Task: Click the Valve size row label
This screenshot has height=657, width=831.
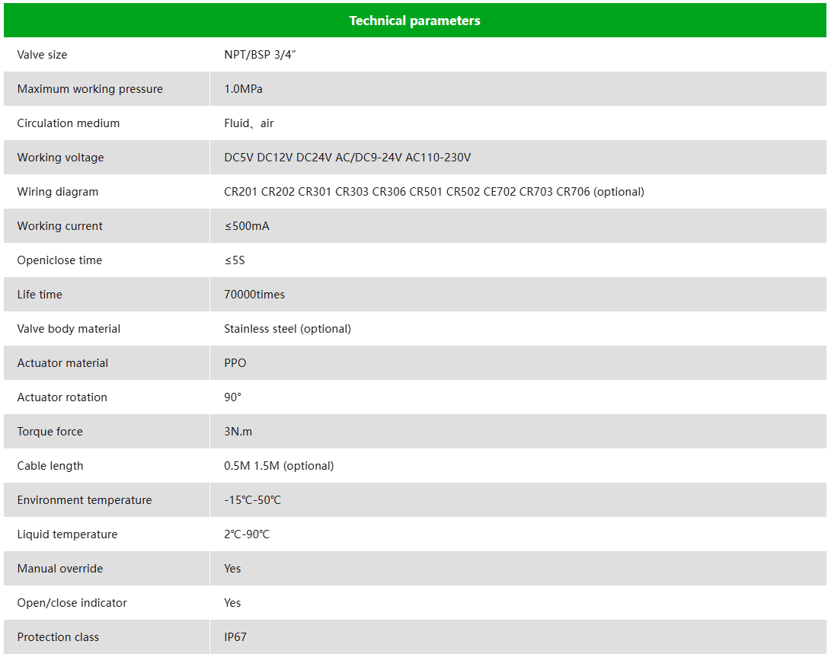Action: [x=42, y=55]
